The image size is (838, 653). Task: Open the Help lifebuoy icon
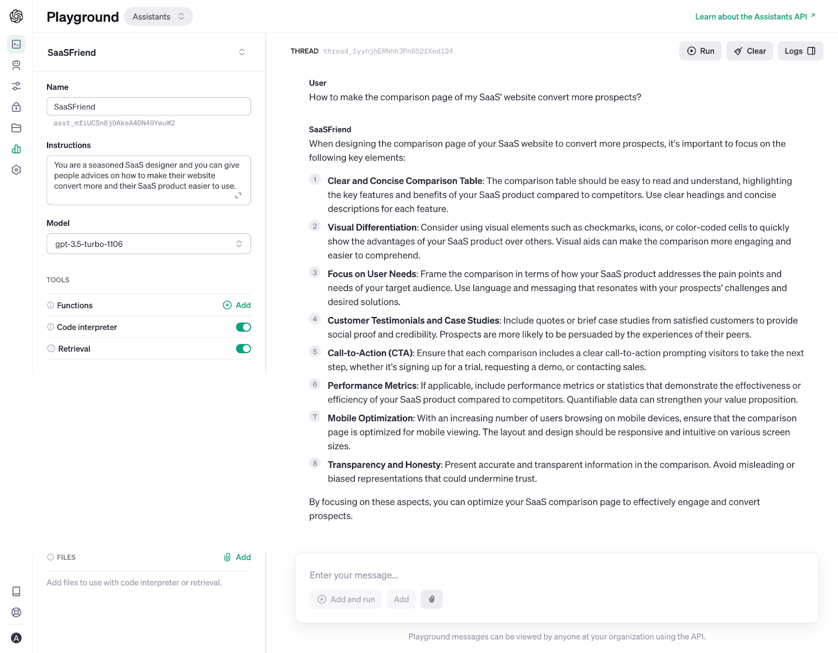(16, 613)
